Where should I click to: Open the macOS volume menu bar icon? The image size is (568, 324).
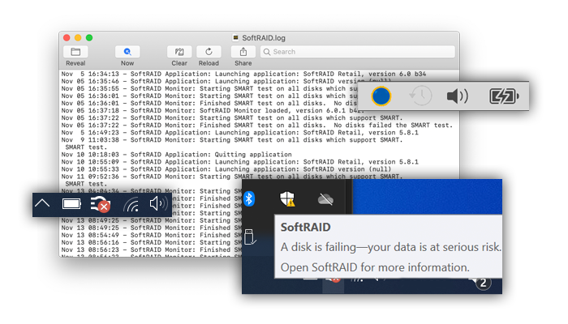pyautogui.click(x=458, y=96)
